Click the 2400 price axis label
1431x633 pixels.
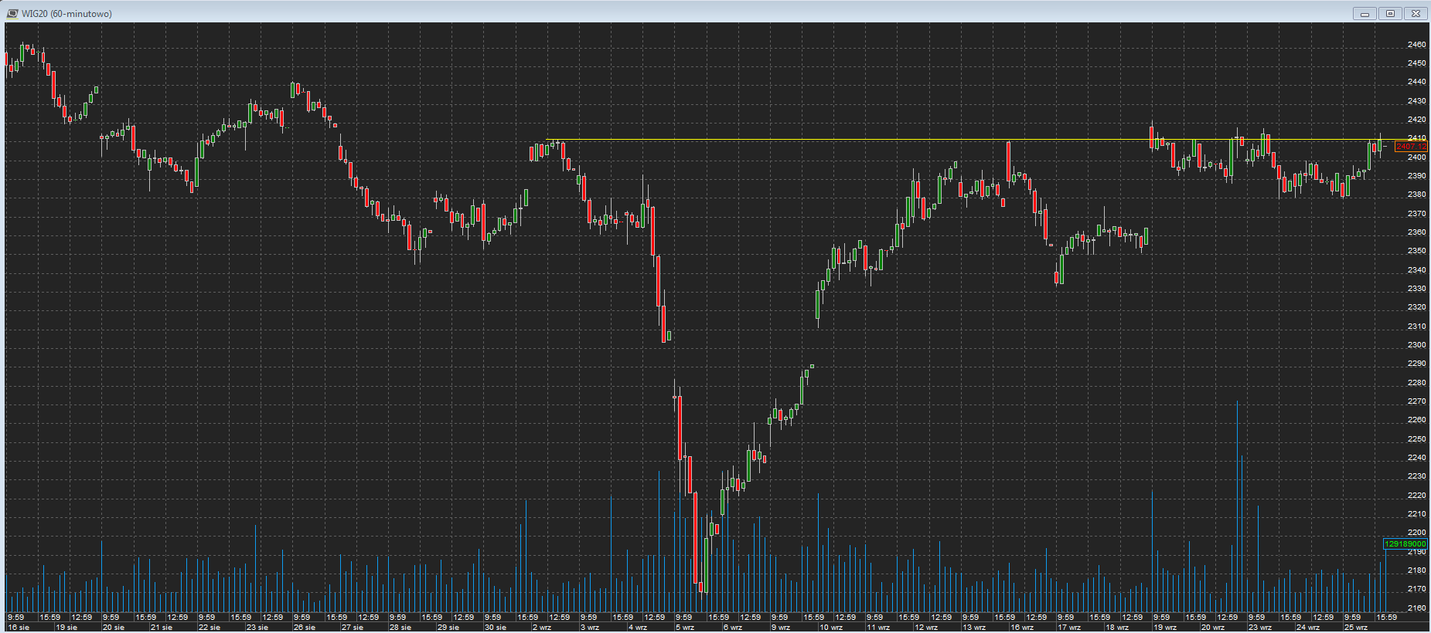click(x=1417, y=157)
